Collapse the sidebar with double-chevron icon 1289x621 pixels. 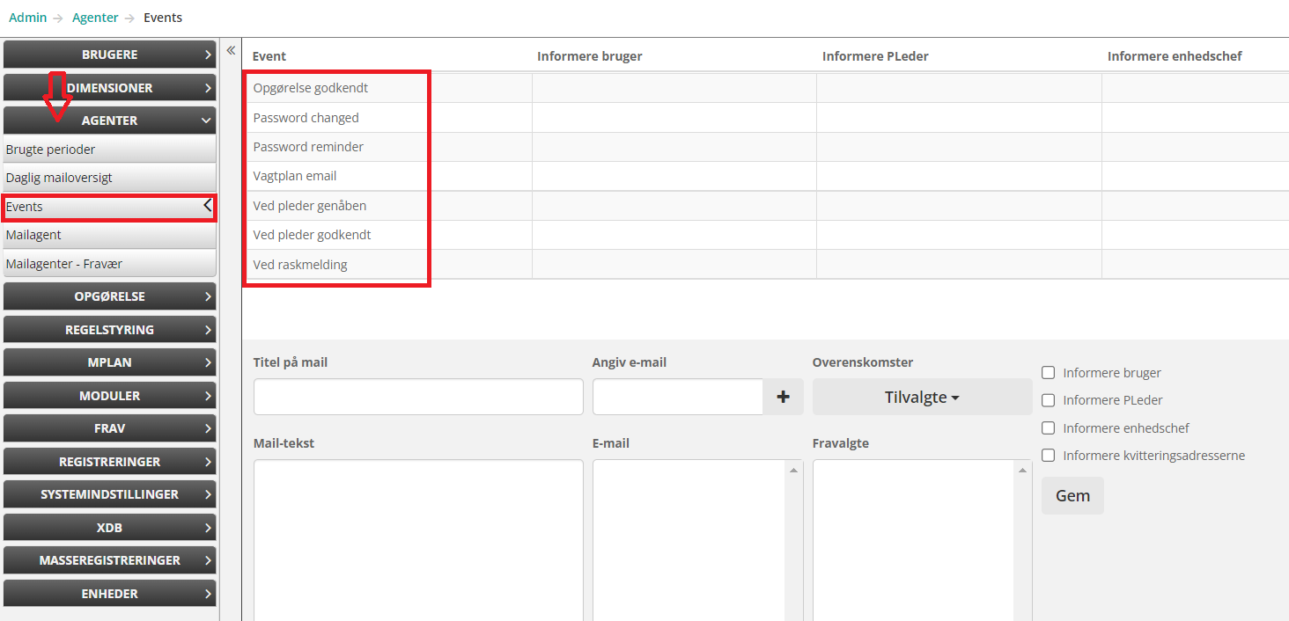(231, 51)
